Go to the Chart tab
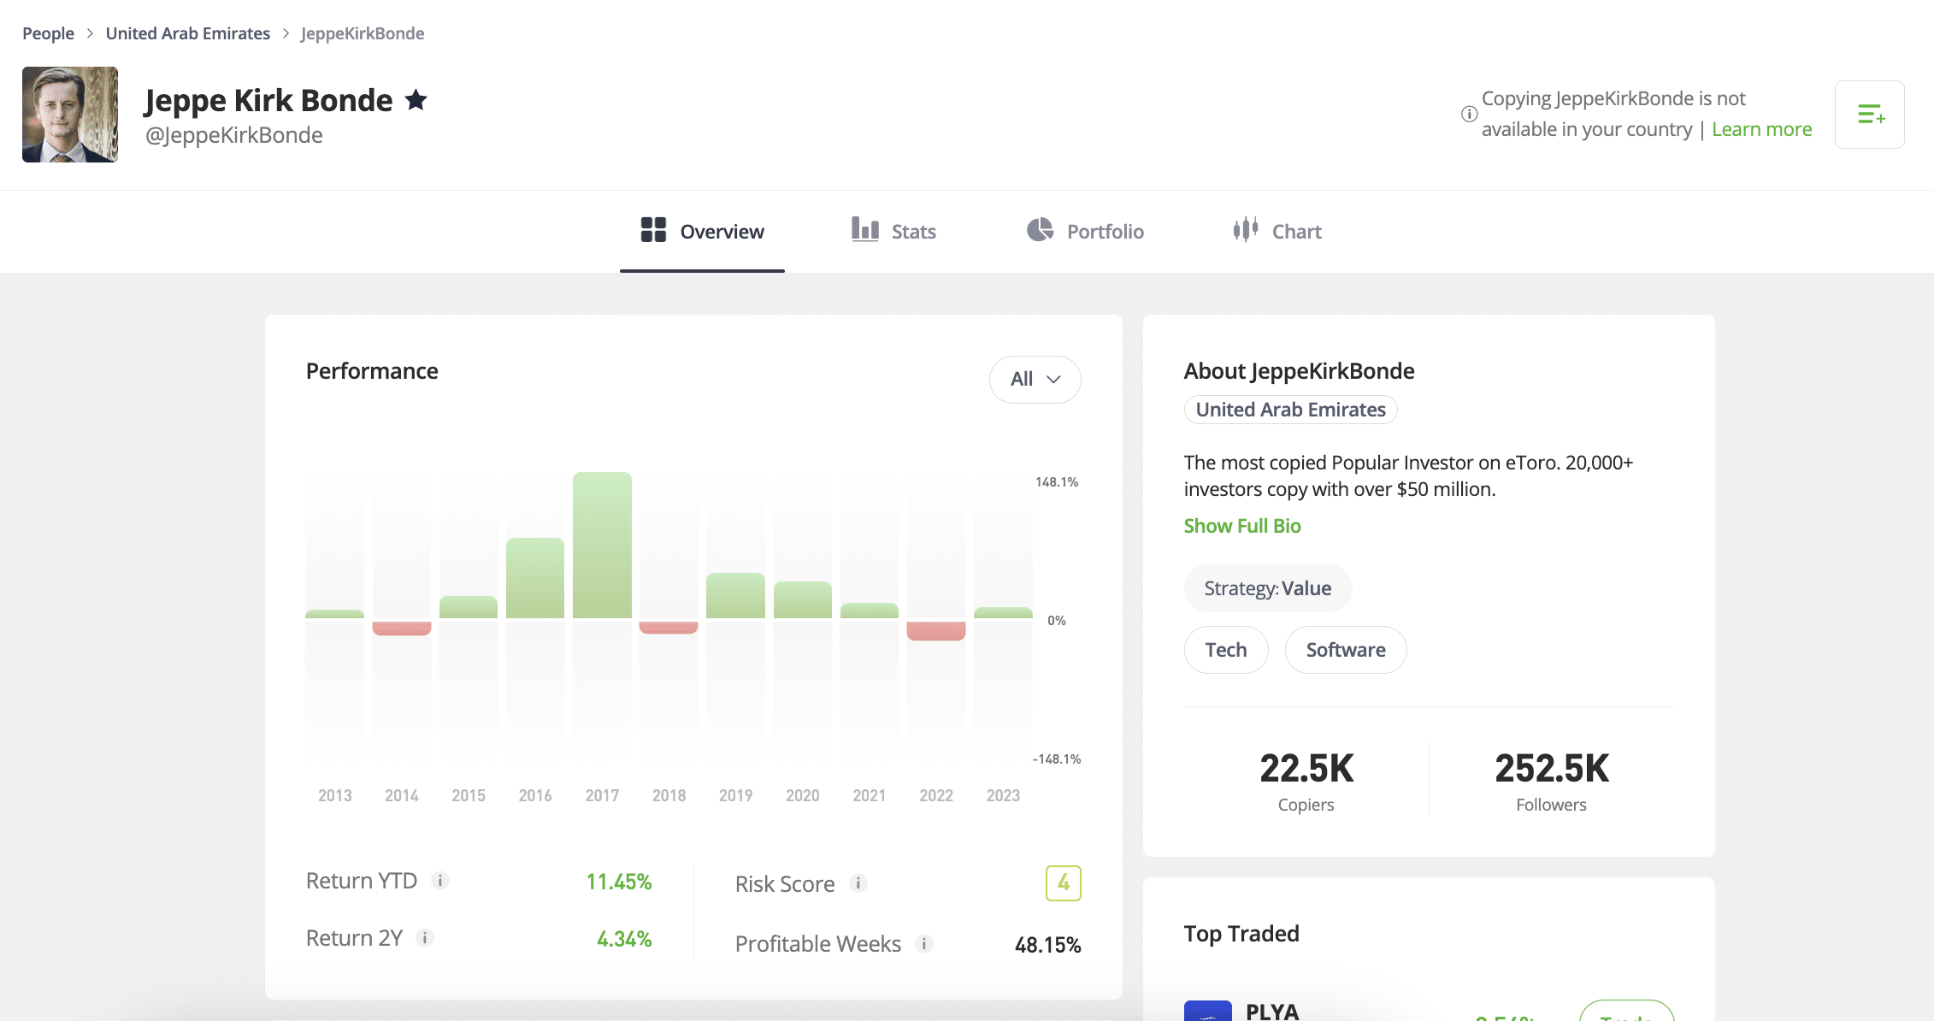1934x1021 pixels. 1277,231
